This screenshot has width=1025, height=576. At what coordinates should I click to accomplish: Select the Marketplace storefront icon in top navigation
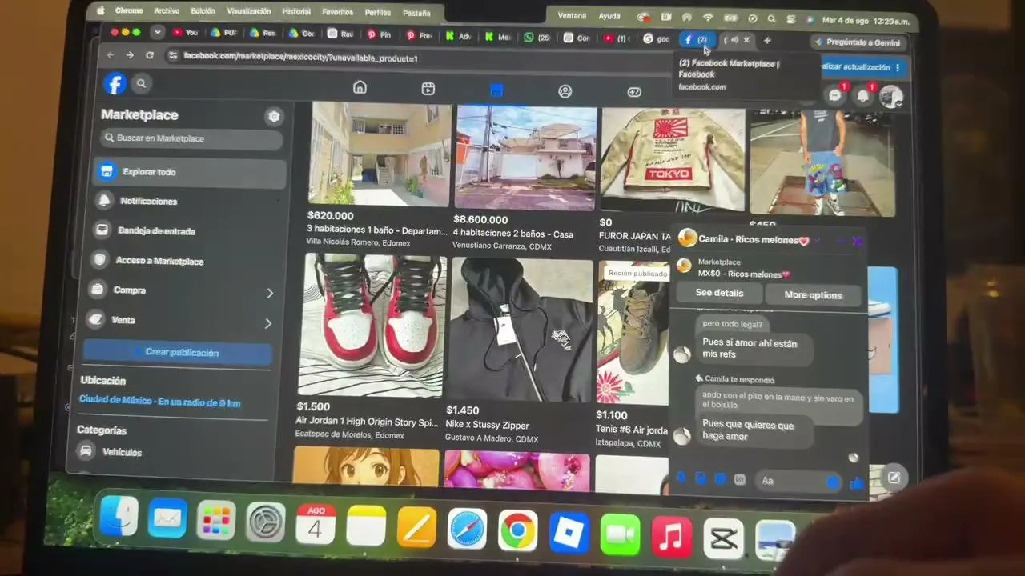tap(496, 90)
